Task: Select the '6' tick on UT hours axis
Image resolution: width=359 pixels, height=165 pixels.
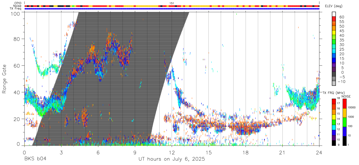Action: click(98, 152)
